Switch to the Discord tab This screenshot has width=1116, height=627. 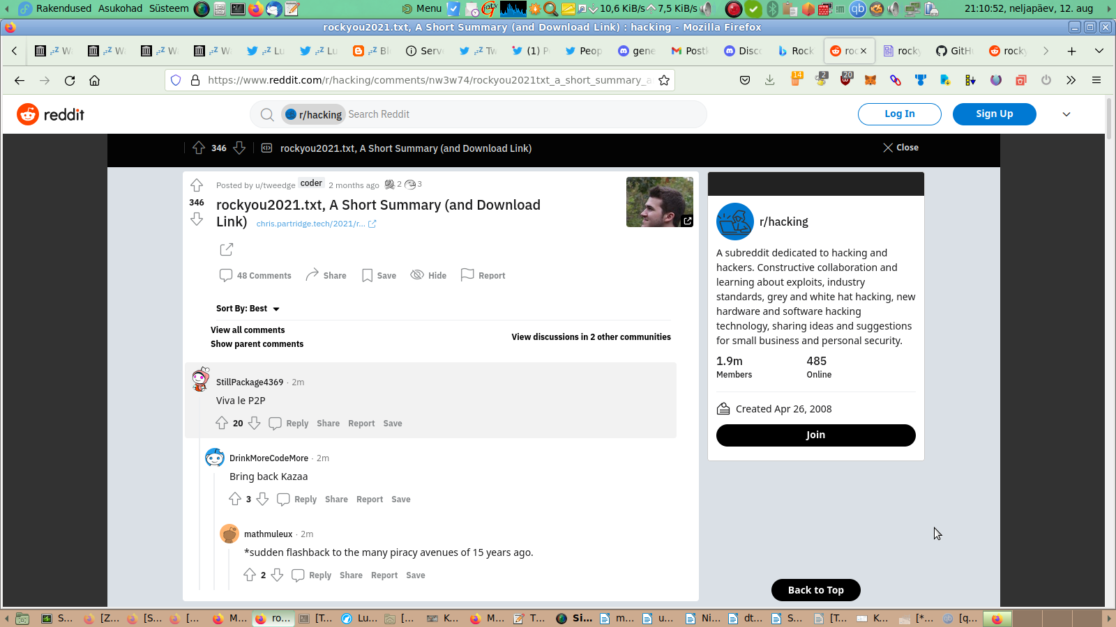click(744, 51)
